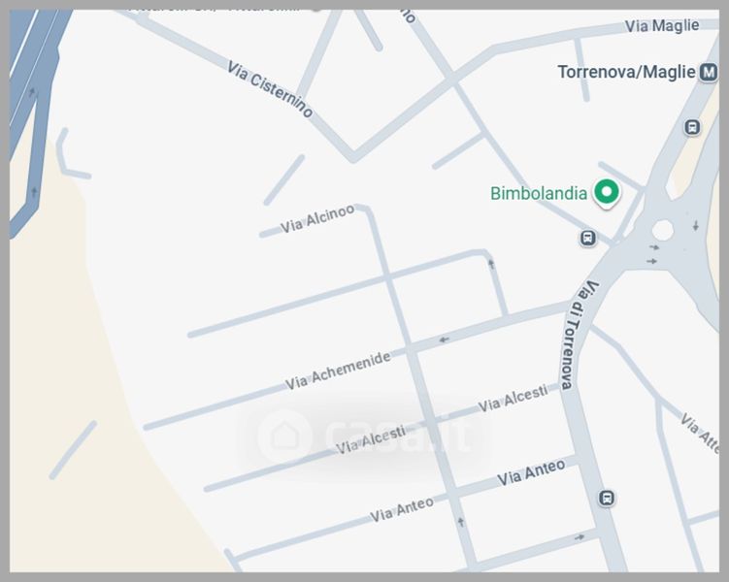Click the Via Alcesti label nearest Via di Torrenova
Image resolution: width=729 pixels, height=582 pixels.
point(513,399)
